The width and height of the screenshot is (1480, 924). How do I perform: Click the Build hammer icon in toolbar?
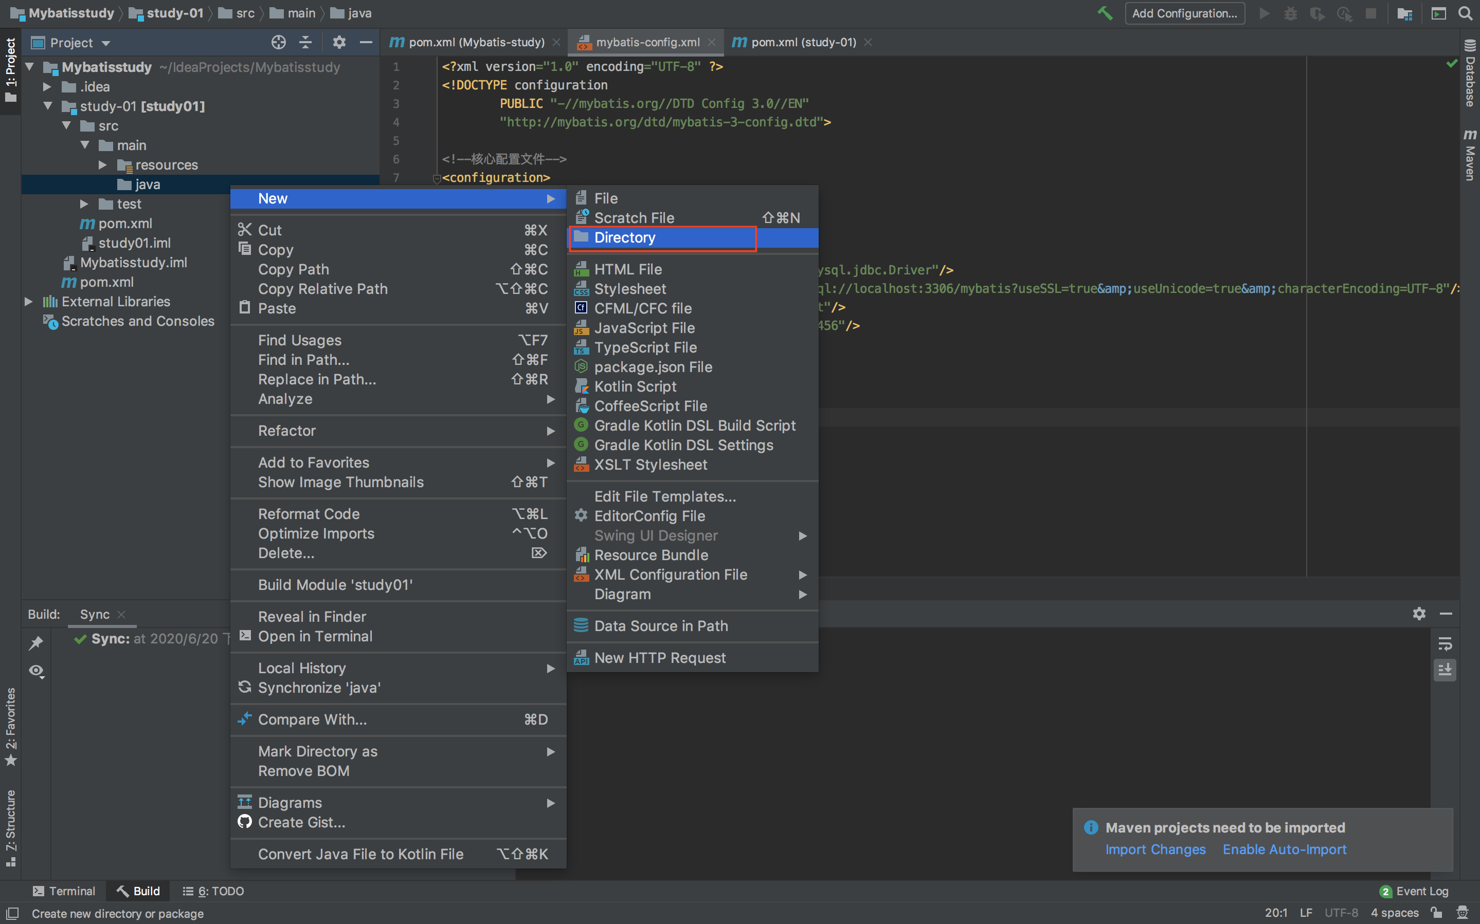click(1105, 13)
